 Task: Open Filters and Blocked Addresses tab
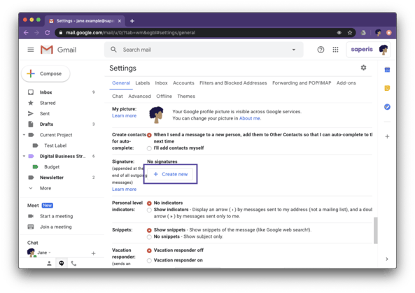[233, 83]
